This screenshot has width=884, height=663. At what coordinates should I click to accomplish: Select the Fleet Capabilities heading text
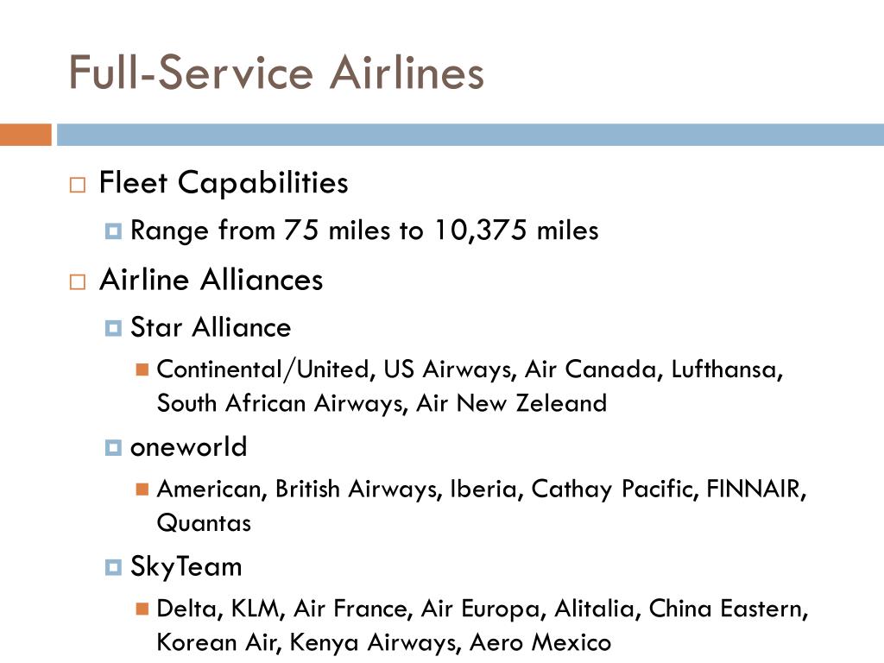point(224,183)
